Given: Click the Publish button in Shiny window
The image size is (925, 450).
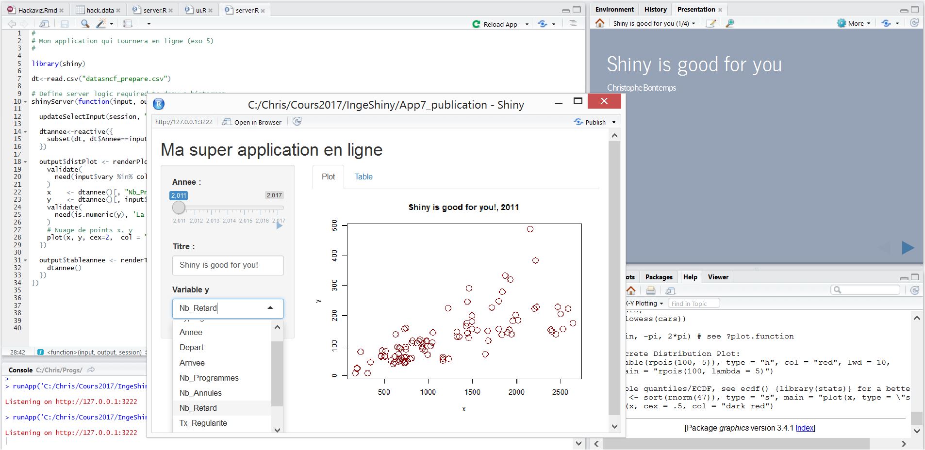Looking at the screenshot, I should [590, 122].
